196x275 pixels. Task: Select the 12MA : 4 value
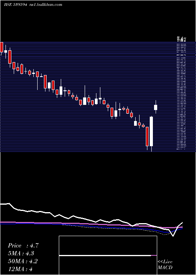pyautogui.click(x=20, y=269)
